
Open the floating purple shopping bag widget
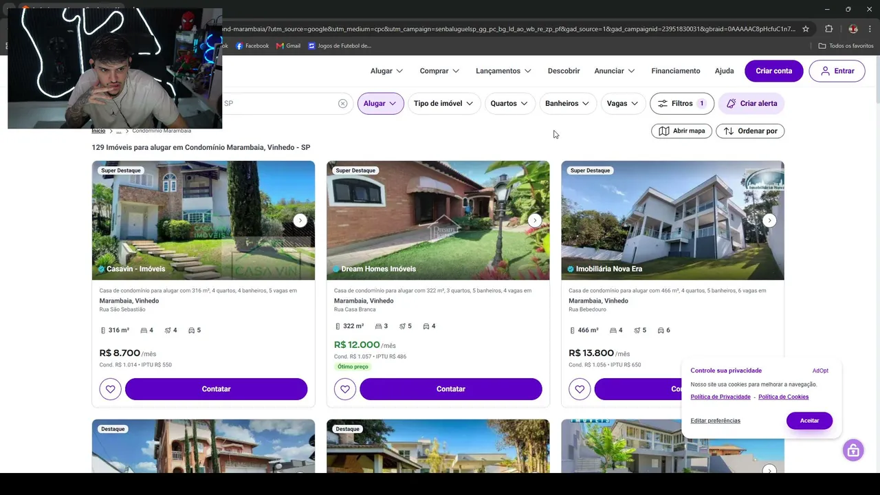click(x=853, y=450)
